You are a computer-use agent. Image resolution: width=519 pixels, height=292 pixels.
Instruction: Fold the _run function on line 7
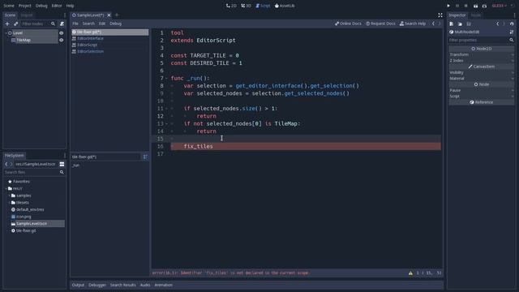tap(166, 79)
